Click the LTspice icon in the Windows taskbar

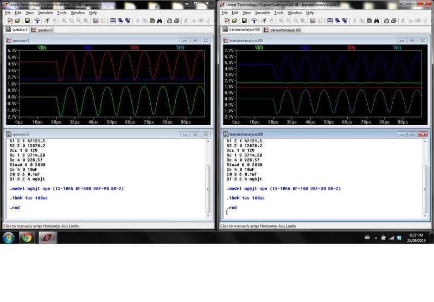47,237
